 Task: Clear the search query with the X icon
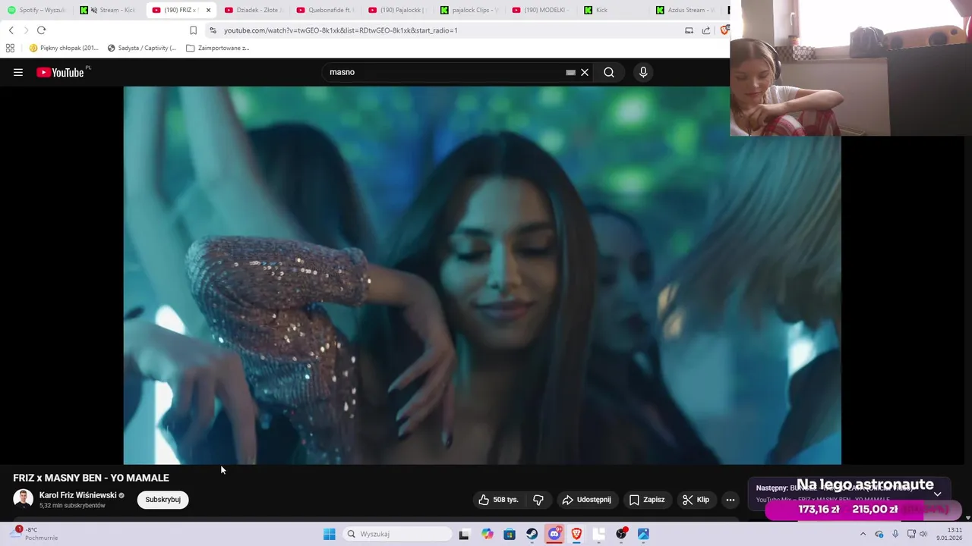[x=585, y=72]
